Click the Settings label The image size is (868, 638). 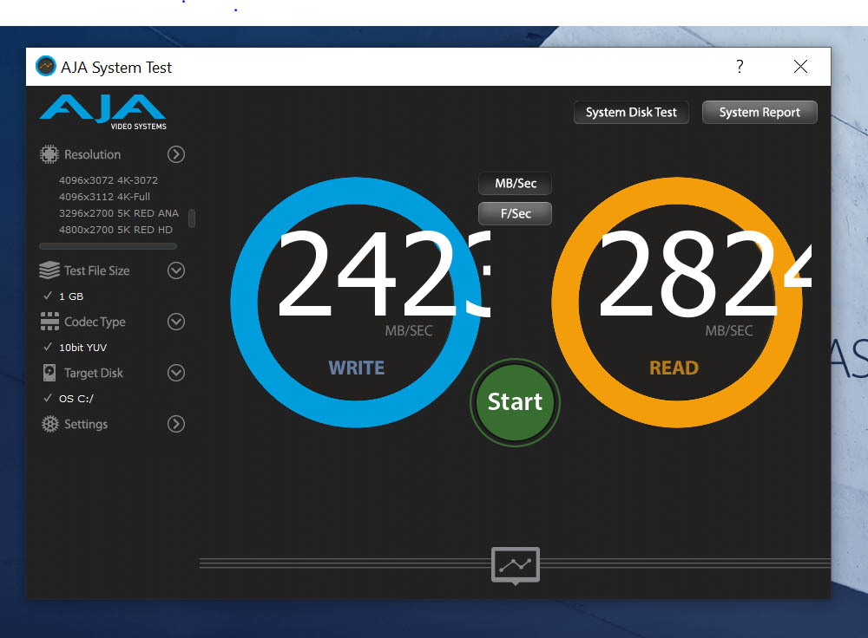tap(86, 424)
